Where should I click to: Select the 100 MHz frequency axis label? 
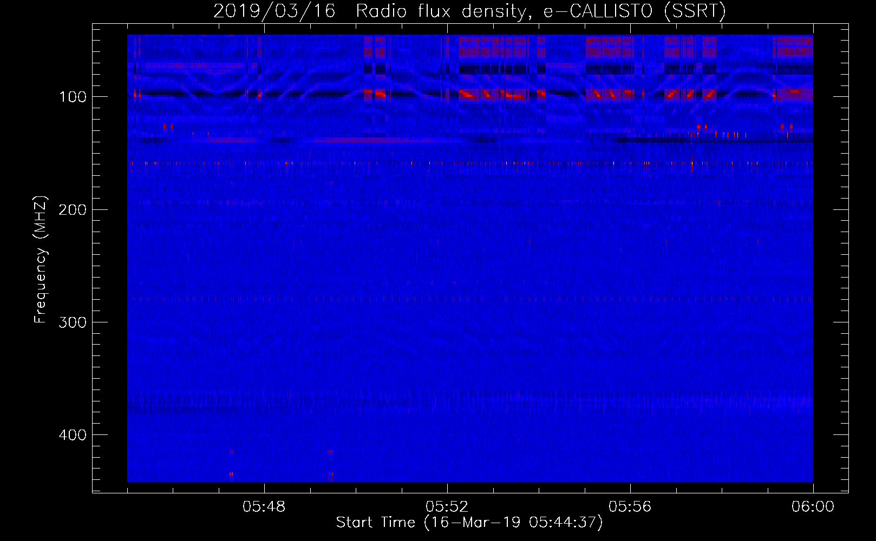(73, 97)
